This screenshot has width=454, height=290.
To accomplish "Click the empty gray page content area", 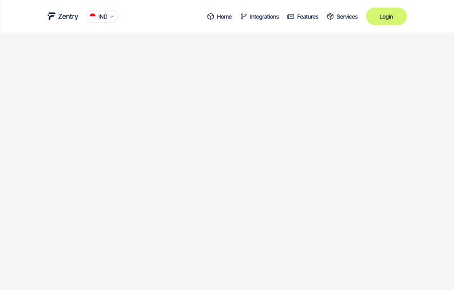I will click(x=227, y=161).
